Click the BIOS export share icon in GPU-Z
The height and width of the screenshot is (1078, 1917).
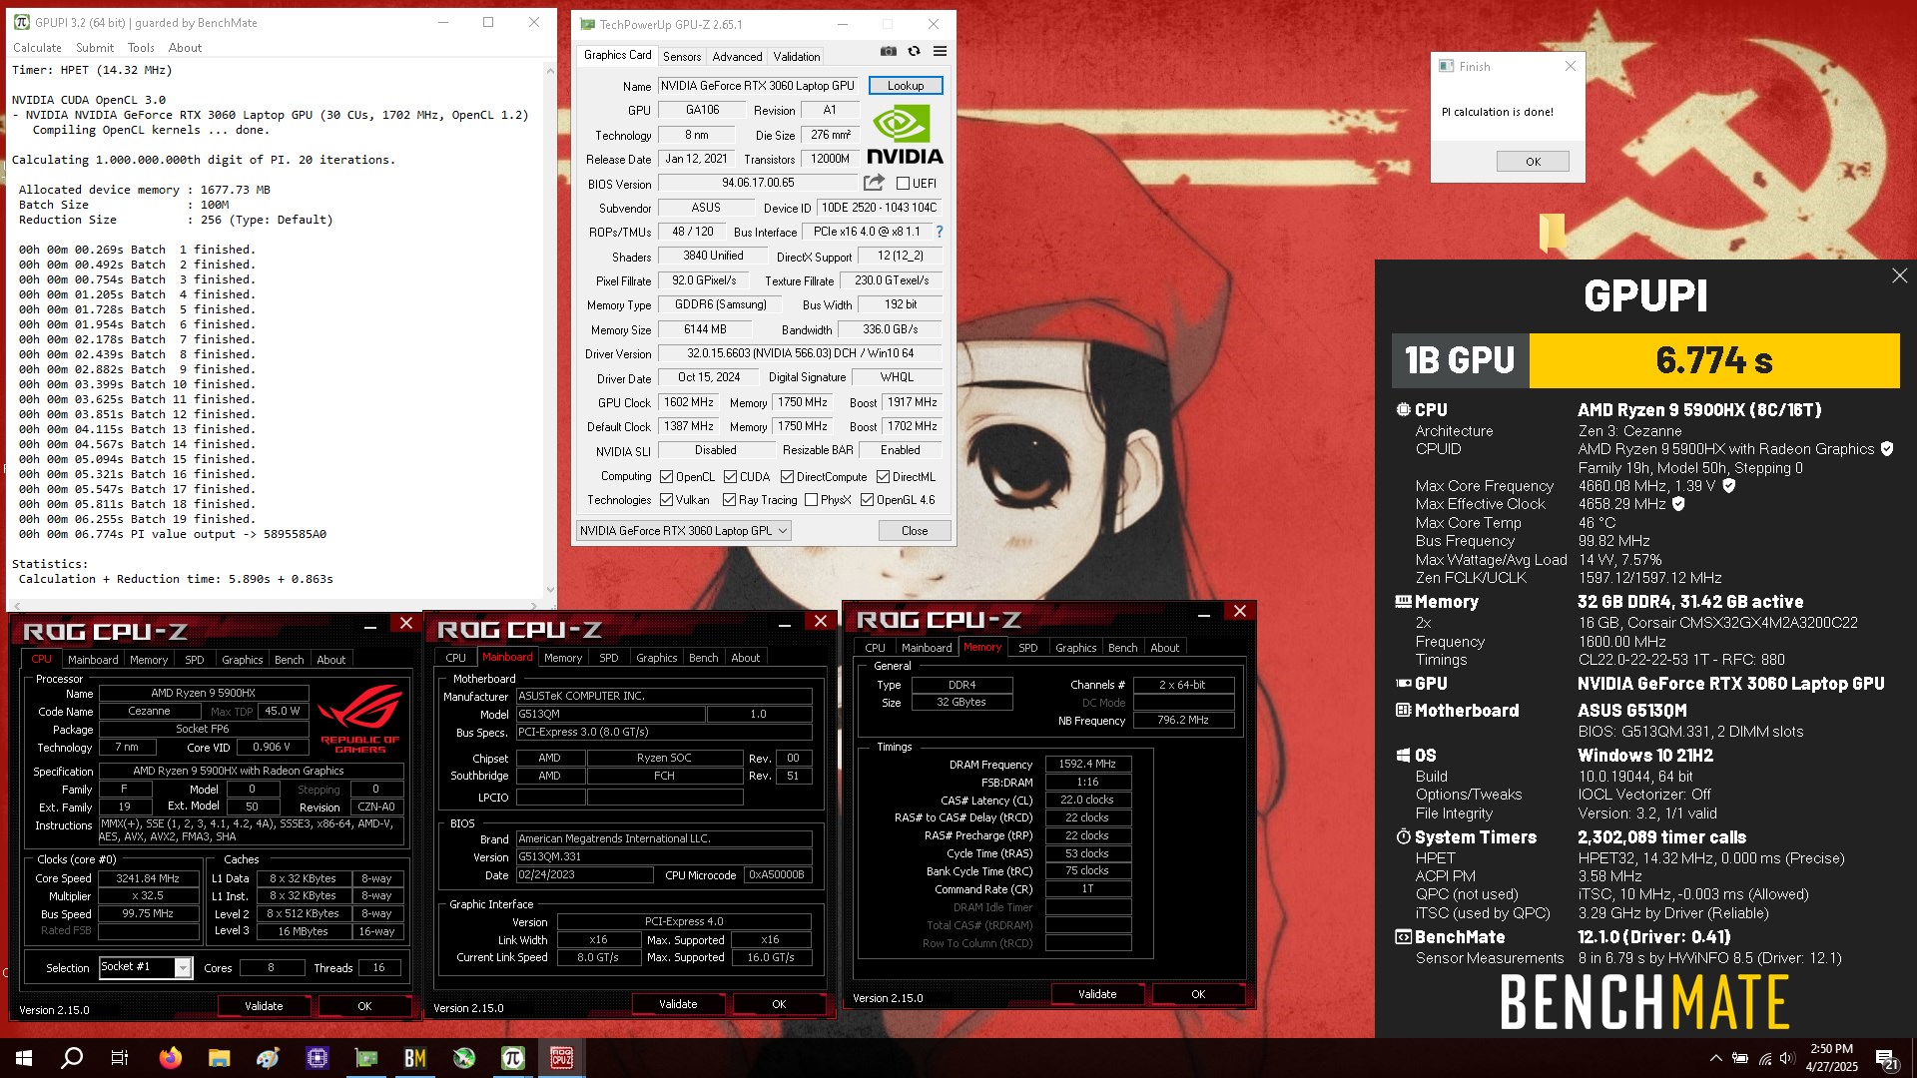tap(874, 183)
